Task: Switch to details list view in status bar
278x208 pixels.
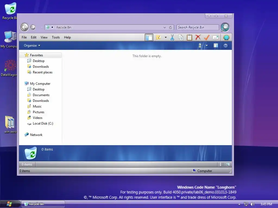Action: point(222,164)
